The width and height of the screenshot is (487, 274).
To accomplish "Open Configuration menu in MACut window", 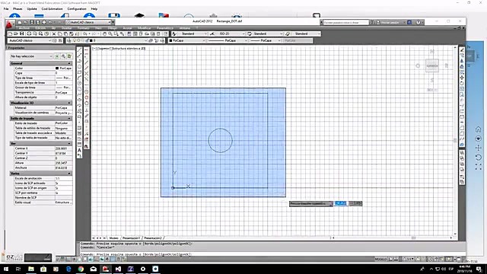I will [x=77, y=8].
